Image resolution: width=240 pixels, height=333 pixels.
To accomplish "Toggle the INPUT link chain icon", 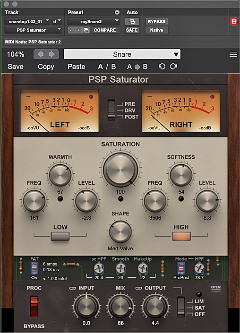I will click(x=73, y=288).
